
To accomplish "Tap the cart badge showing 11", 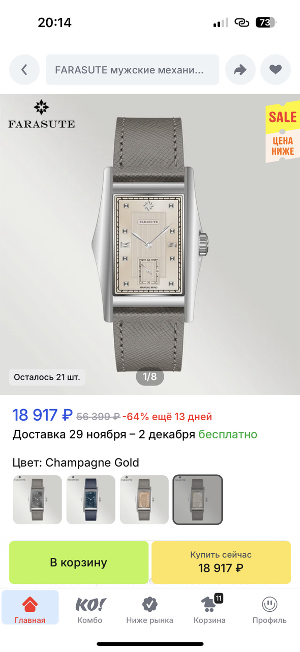I will (x=219, y=598).
